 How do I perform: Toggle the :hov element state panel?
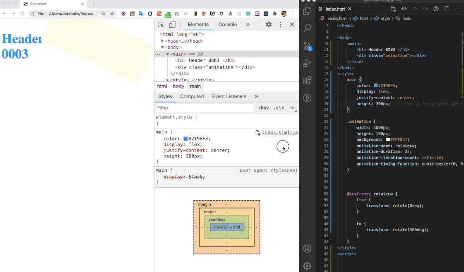pos(264,108)
